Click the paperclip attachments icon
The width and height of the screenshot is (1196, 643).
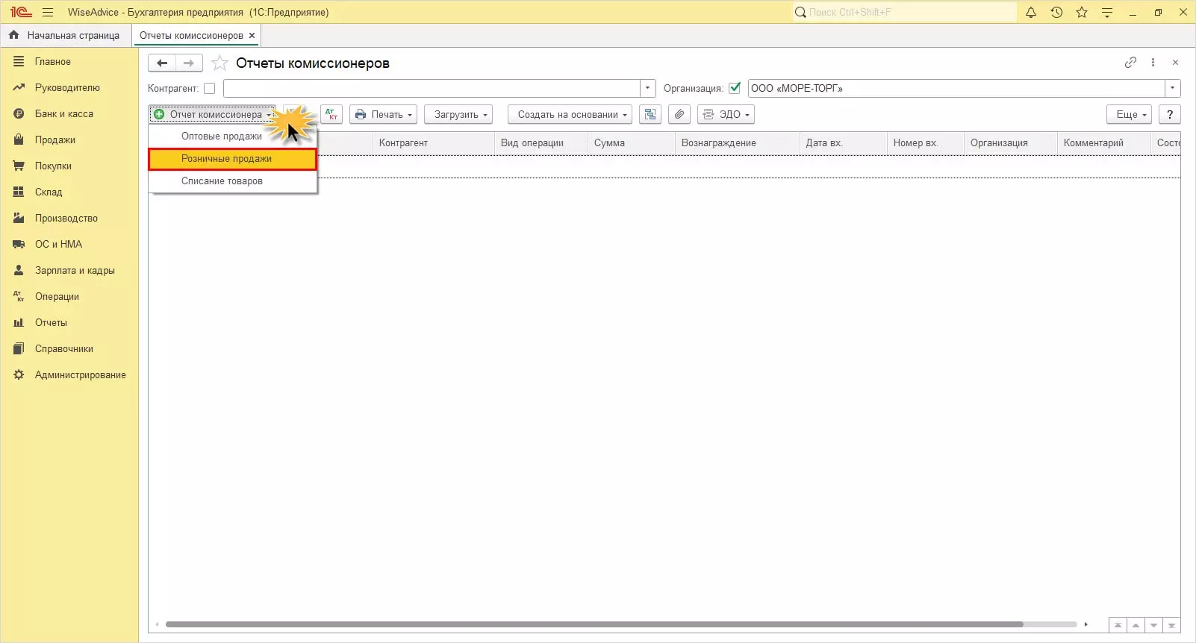(x=679, y=114)
